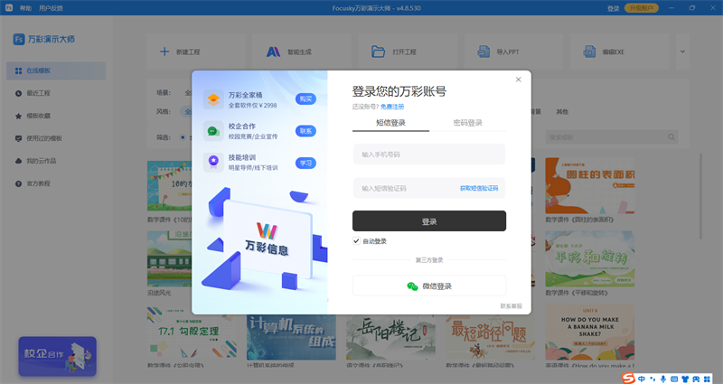This screenshot has height=384, width=723.
Task: Click the grid toolbox icon in IME bar
Action: (x=707, y=379)
